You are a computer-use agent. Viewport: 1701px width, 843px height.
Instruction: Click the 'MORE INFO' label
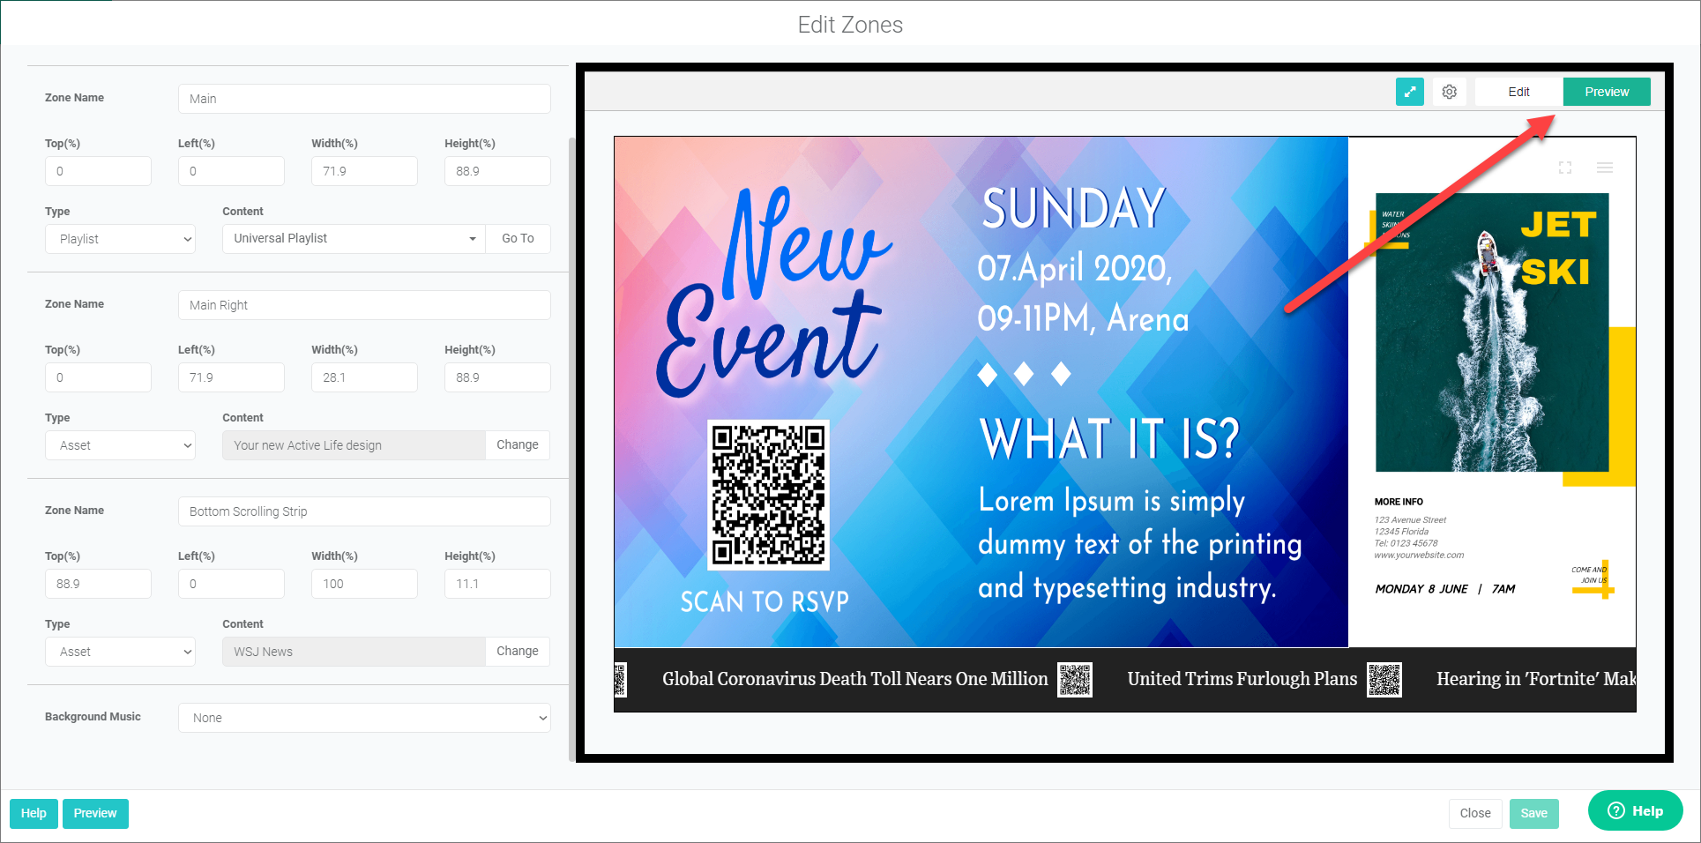click(x=1399, y=502)
